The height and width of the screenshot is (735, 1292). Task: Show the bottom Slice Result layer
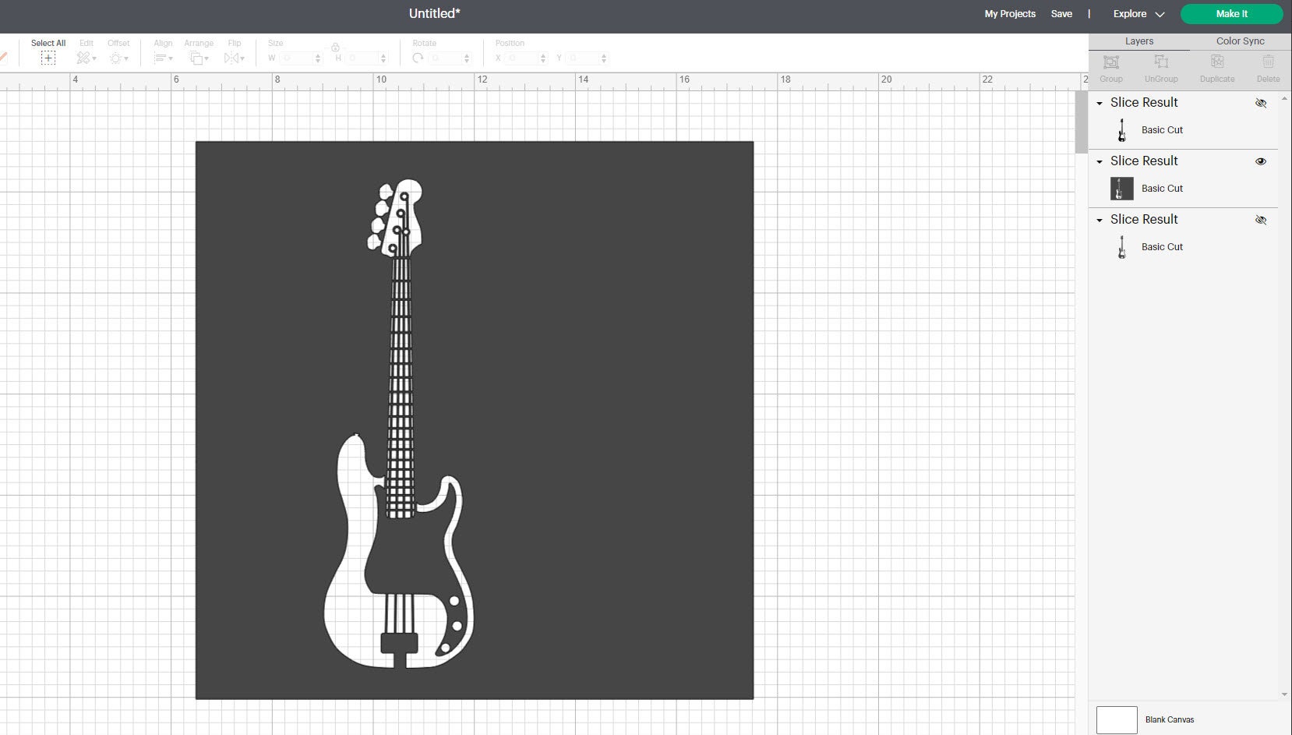1261,220
